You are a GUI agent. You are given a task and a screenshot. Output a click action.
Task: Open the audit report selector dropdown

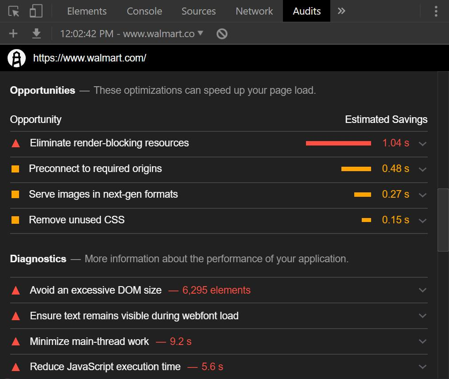coord(132,34)
